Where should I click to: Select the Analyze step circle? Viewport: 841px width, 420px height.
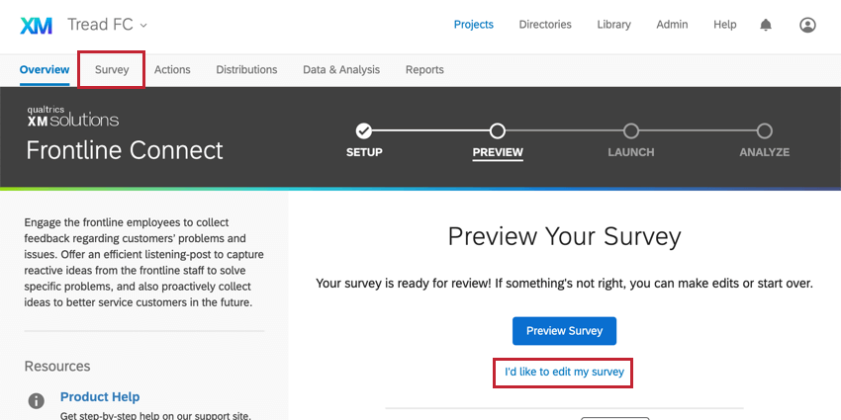pos(764,130)
